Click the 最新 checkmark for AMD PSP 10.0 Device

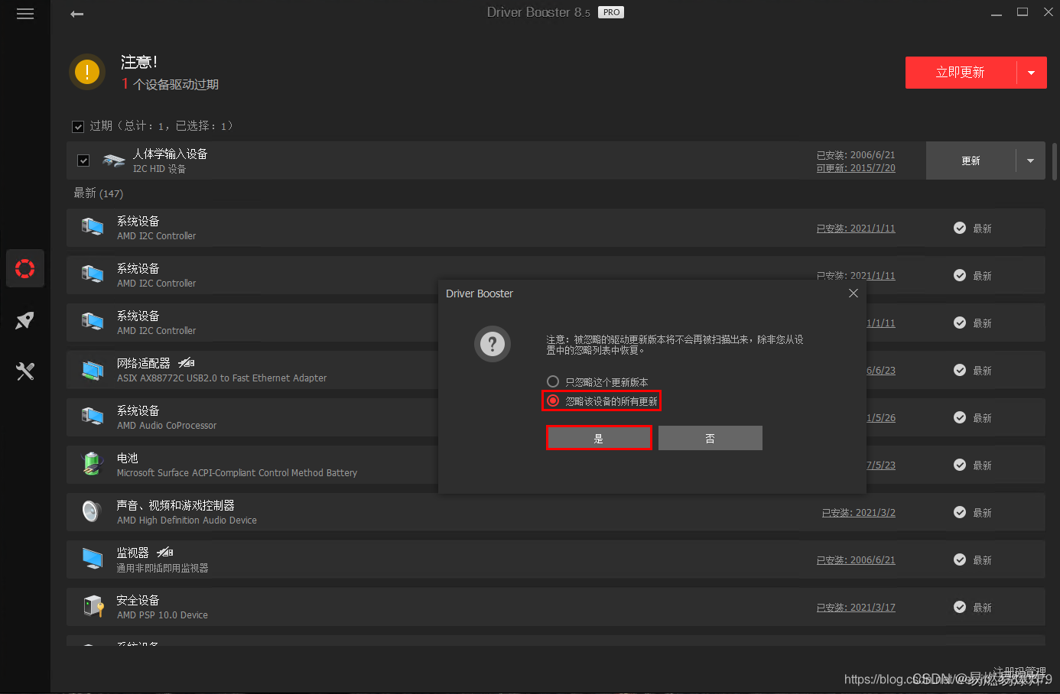point(959,607)
